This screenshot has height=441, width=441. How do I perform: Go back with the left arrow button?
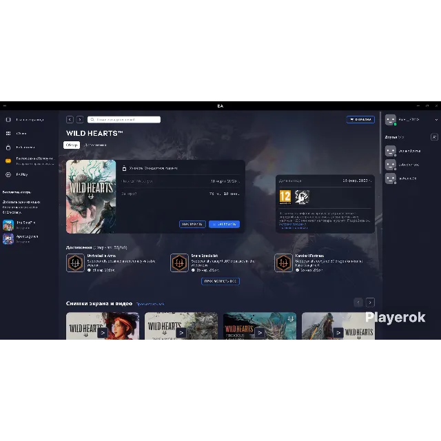click(70, 119)
